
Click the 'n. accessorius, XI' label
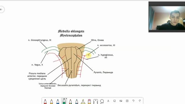[106, 45]
